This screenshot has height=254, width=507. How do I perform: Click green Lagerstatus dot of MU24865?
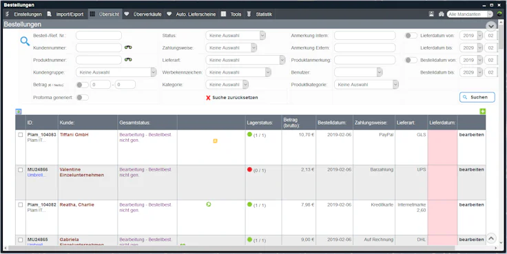click(x=249, y=240)
